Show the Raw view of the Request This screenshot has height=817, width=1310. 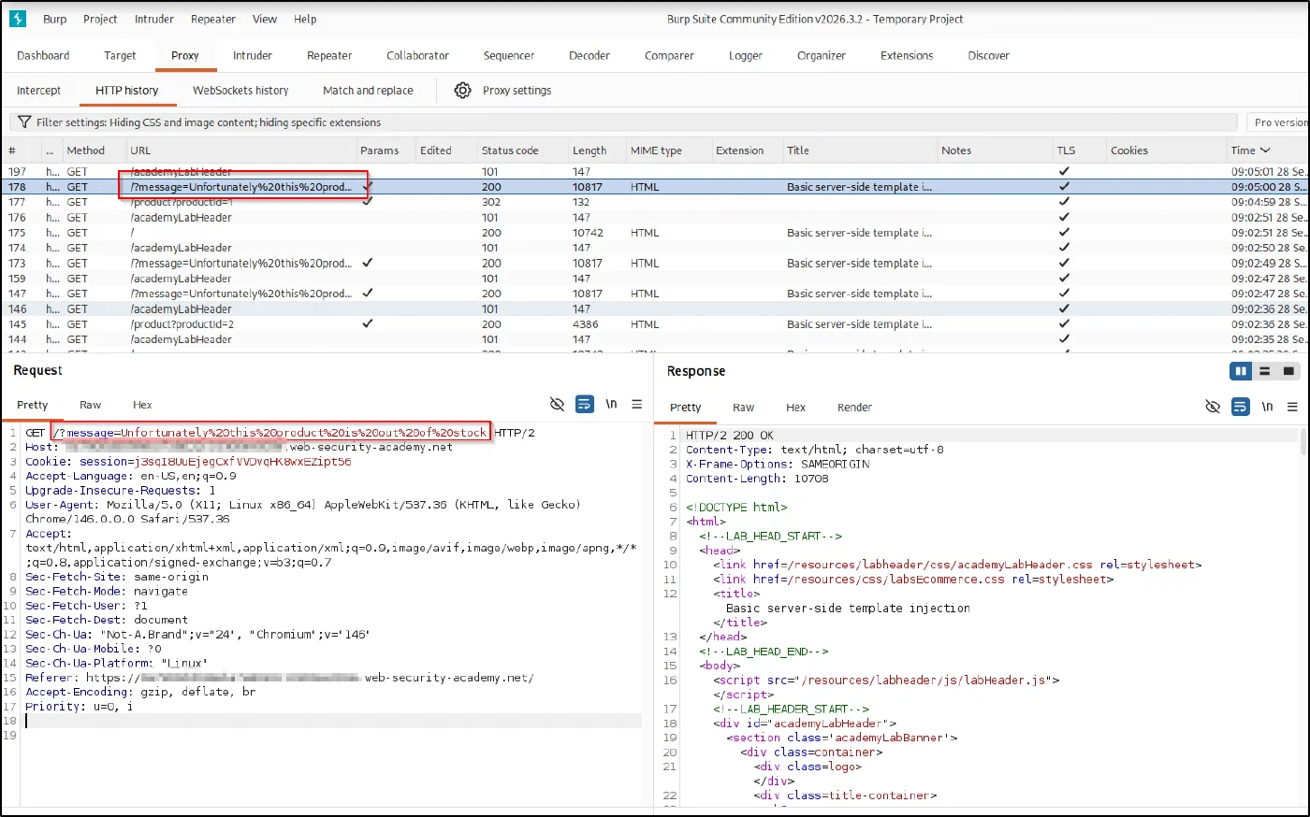pyautogui.click(x=90, y=405)
